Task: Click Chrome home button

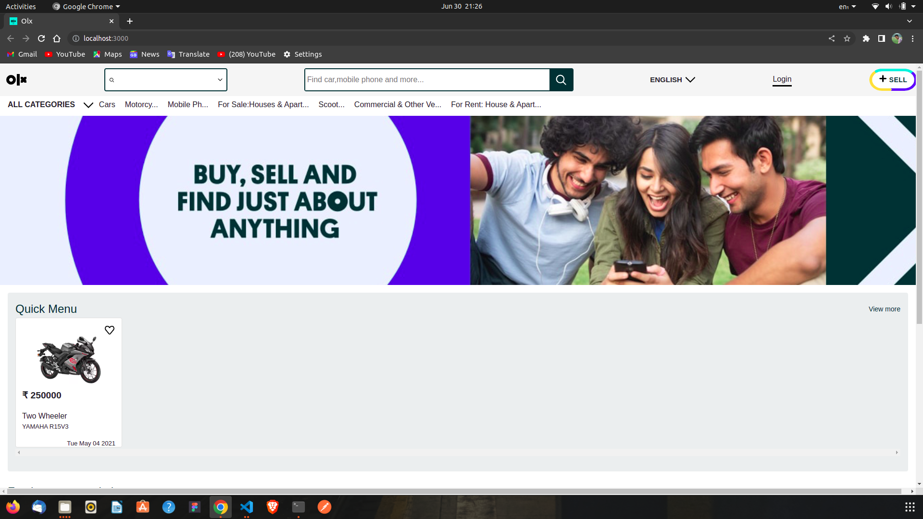Action: (x=57, y=38)
